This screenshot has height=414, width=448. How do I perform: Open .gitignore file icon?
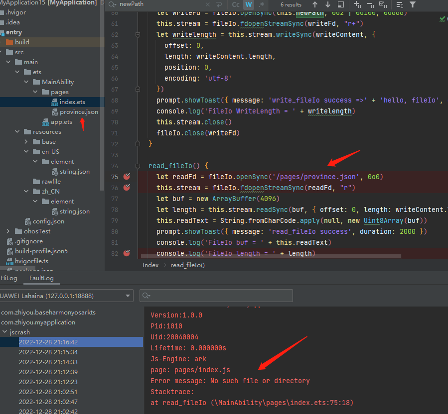(10, 241)
